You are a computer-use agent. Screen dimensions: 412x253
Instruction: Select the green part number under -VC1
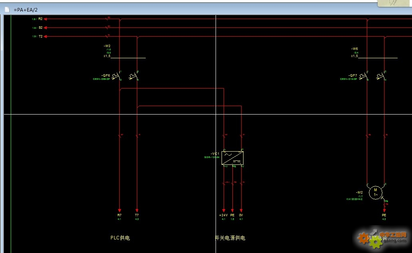(x=212, y=157)
